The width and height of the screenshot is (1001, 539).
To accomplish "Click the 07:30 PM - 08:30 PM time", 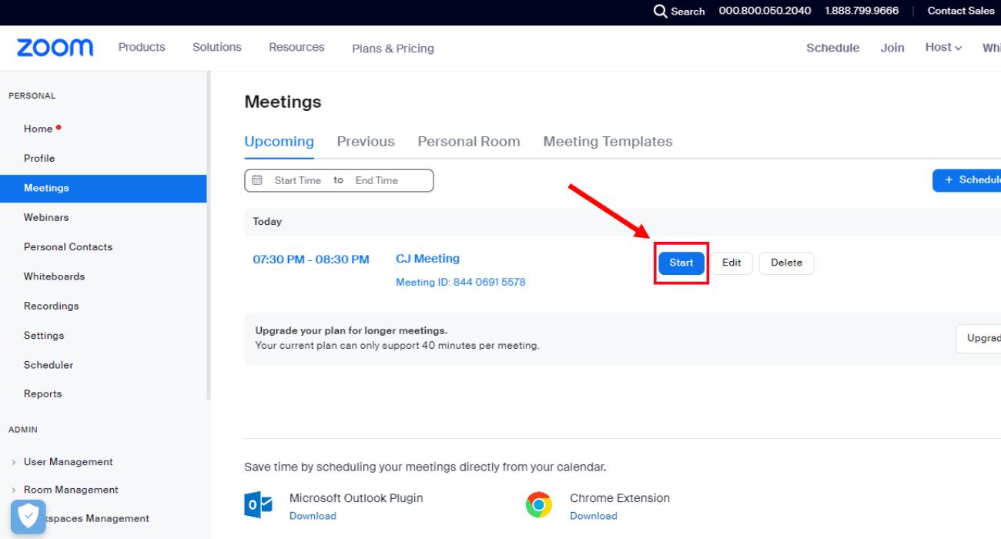I will tap(311, 259).
